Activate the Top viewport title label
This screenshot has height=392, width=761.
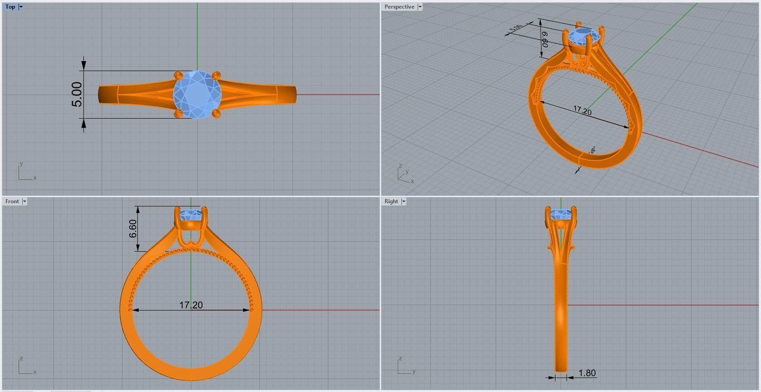pos(10,7)
